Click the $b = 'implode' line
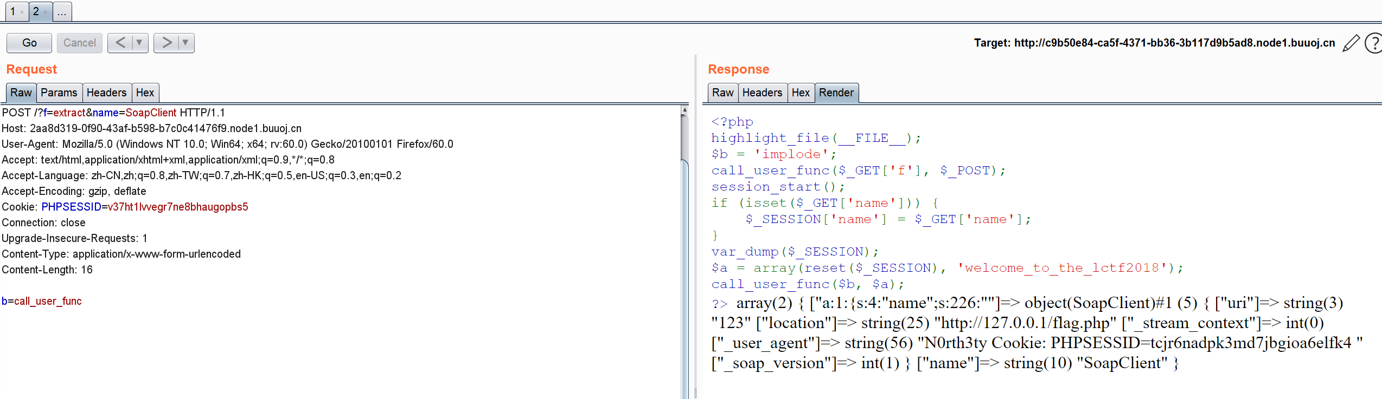Image resolution: width=1382 pixels, height=399 pixels. coord(774,154)
